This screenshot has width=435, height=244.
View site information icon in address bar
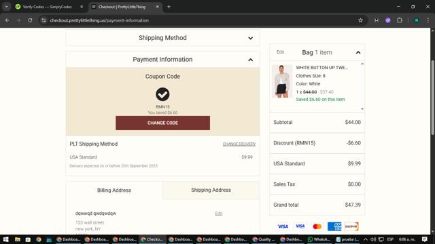tap(43, 20)
